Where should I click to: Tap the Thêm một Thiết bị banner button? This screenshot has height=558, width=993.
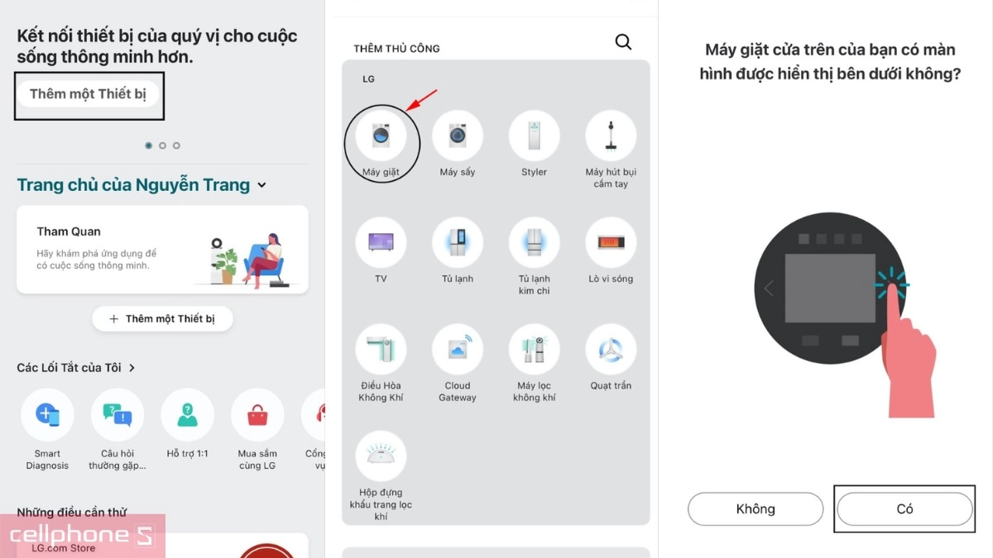tap(88, 94)
